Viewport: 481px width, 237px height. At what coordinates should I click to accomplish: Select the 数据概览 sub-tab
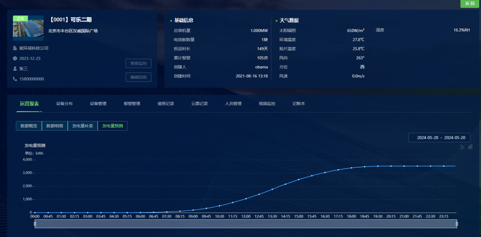tap(29, 126)
